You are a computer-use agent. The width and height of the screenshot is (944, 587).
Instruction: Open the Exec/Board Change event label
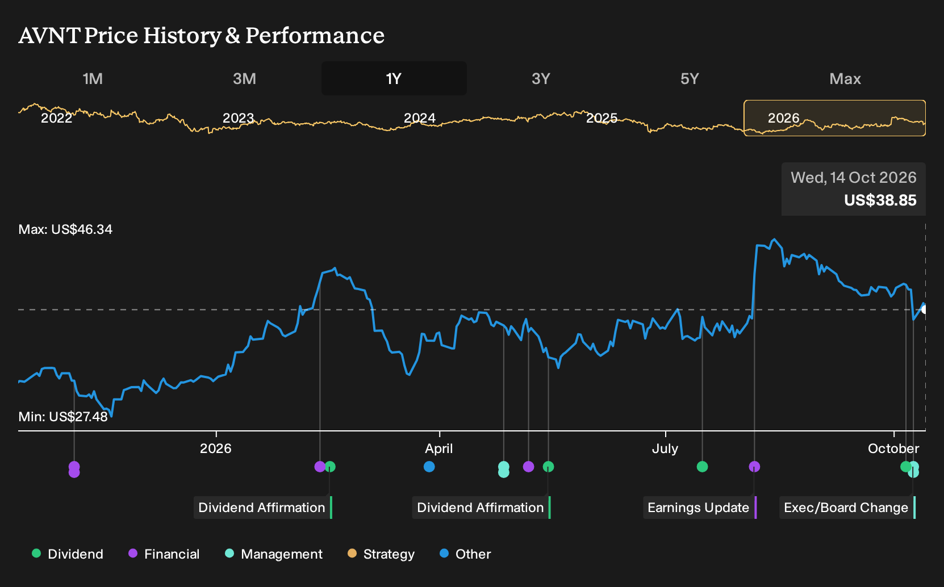pyautogui.click(x=847, y=508)
